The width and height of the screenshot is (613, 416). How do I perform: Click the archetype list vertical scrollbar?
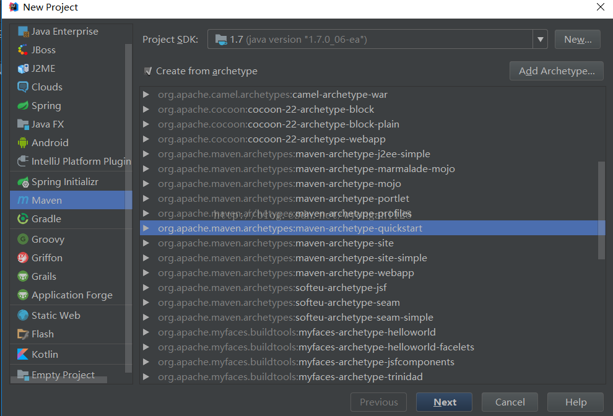(601, 210)
